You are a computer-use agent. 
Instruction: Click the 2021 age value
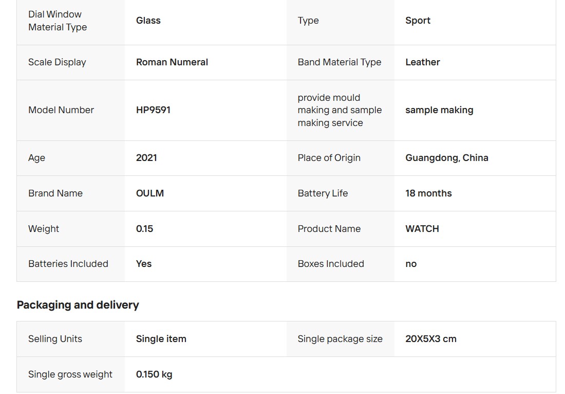(146, 158)
